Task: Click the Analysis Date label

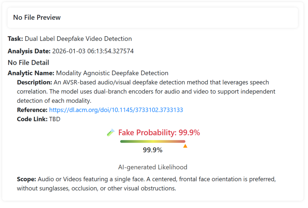Action: 29,51
